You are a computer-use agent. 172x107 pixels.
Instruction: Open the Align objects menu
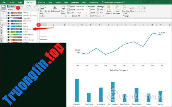pos(132,10)
